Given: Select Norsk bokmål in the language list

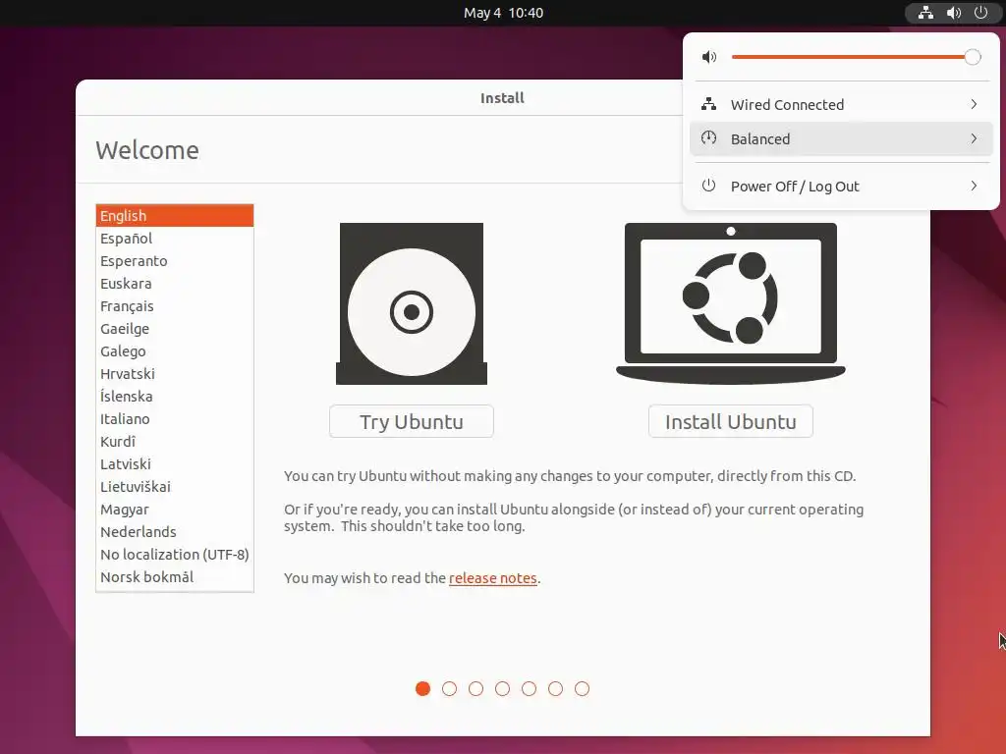Looking at the screenshot, I should [x=175, y=577].
